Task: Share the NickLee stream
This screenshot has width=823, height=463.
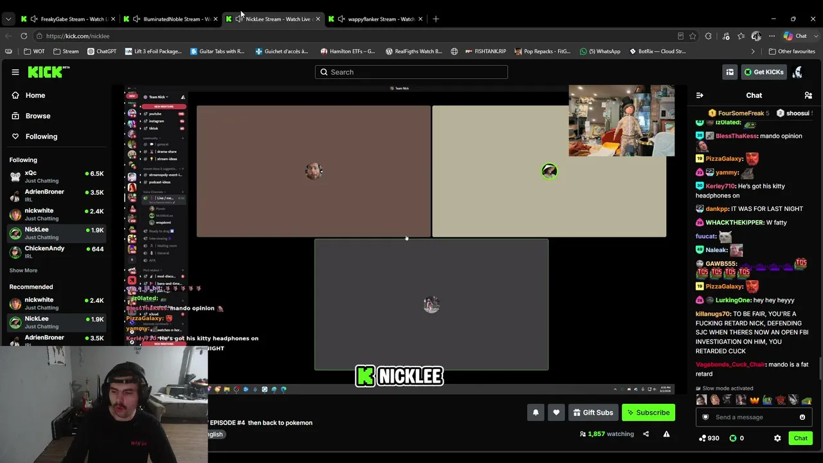Action: [x=646, y=434]
